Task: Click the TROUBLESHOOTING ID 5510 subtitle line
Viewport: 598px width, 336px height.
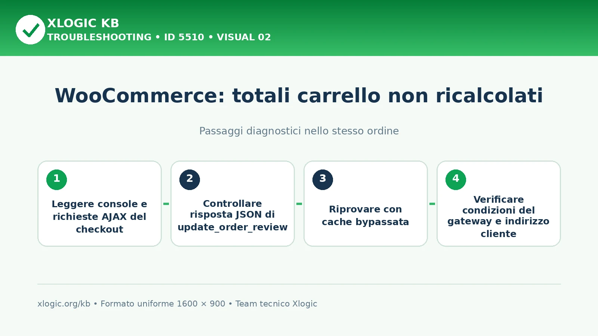Action: point(159,37)
